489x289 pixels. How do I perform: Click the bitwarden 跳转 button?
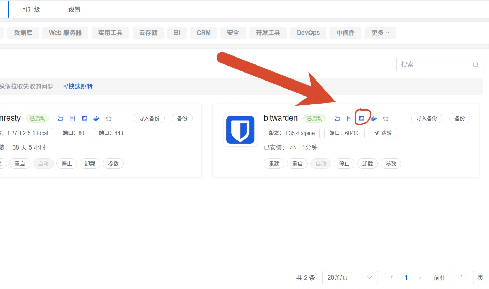point(383,133)
